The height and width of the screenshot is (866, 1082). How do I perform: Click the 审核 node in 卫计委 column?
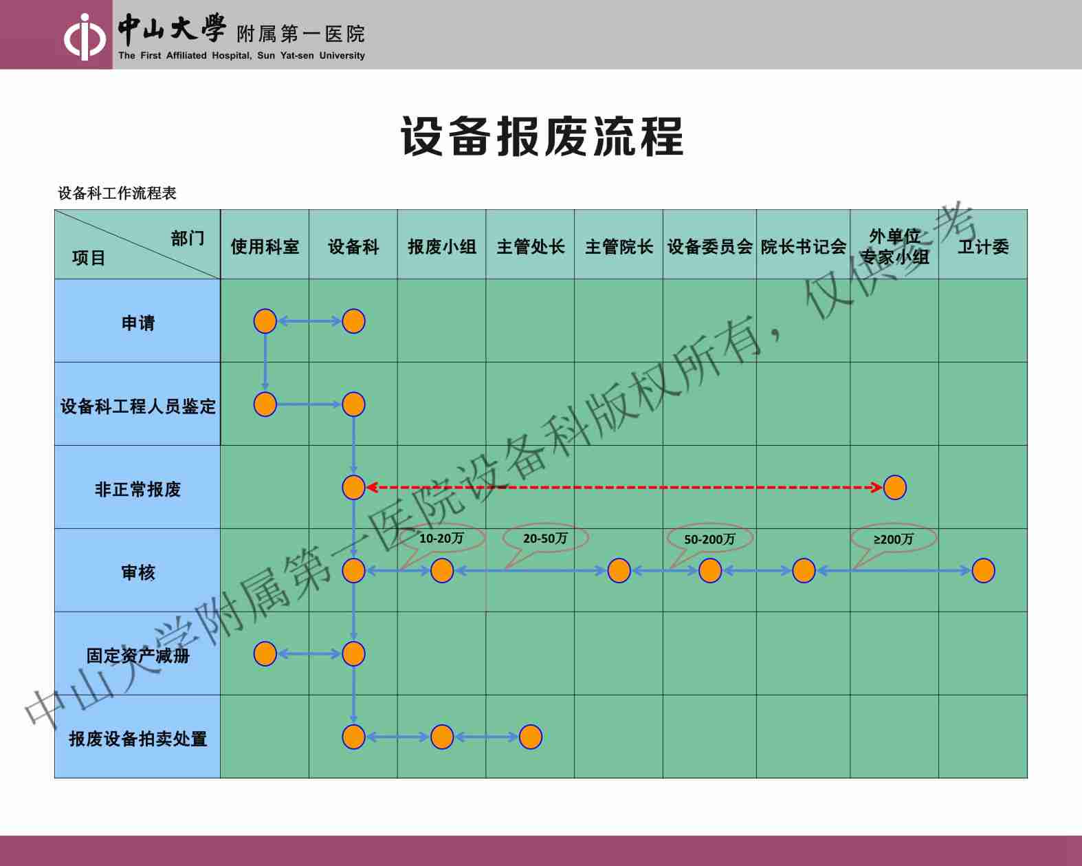pyautogui.click(x=984, y=571)
